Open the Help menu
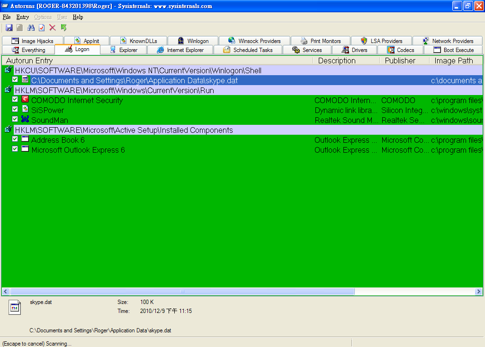Screen dimensions: 485x347 (x=78, y=17)
